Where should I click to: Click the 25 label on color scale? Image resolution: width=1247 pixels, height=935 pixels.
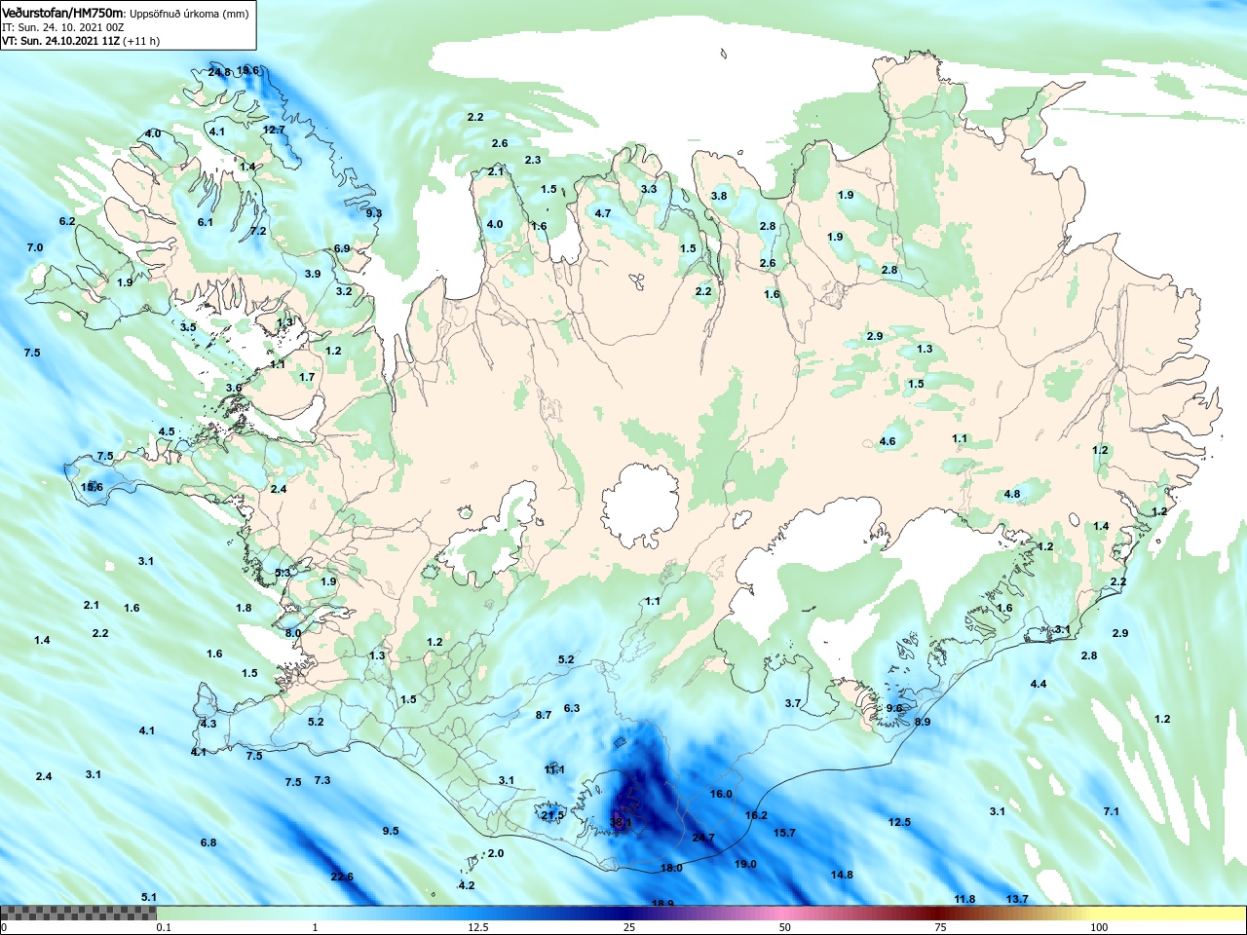pos(630,927)
